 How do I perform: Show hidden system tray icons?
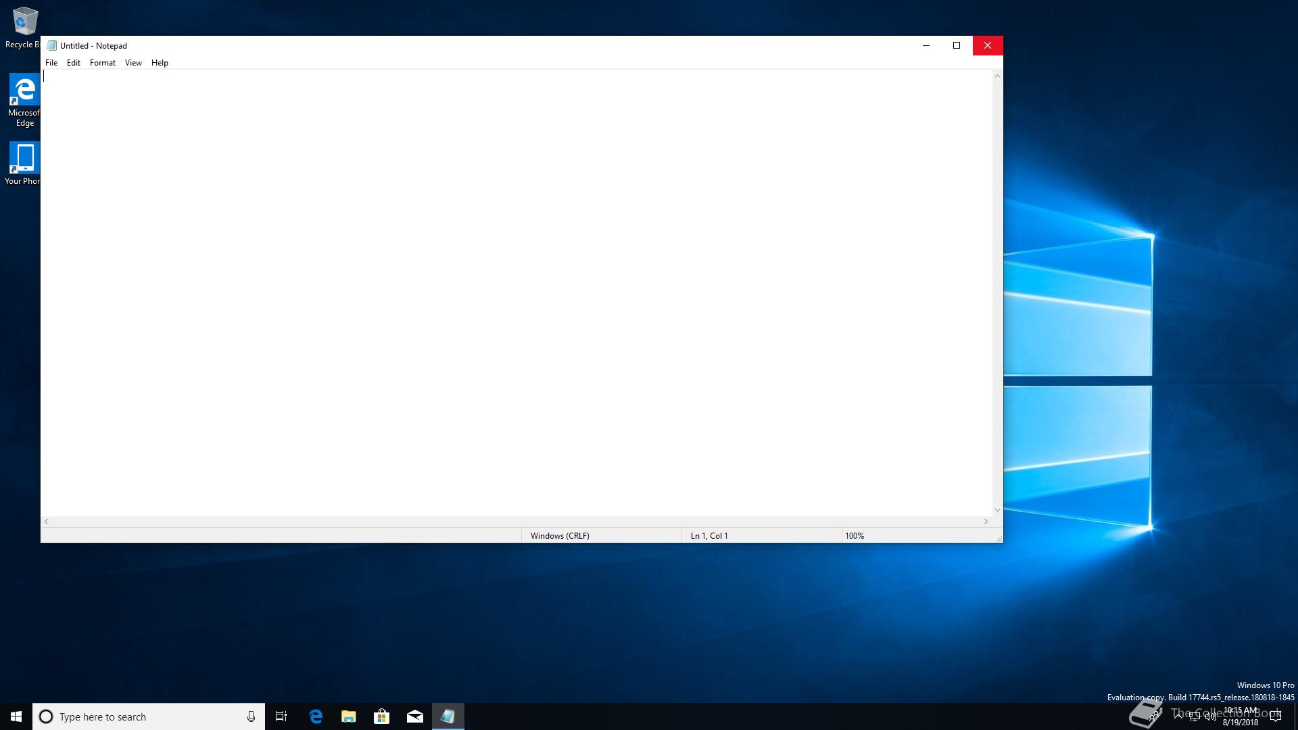click(x=1178, y=716)
